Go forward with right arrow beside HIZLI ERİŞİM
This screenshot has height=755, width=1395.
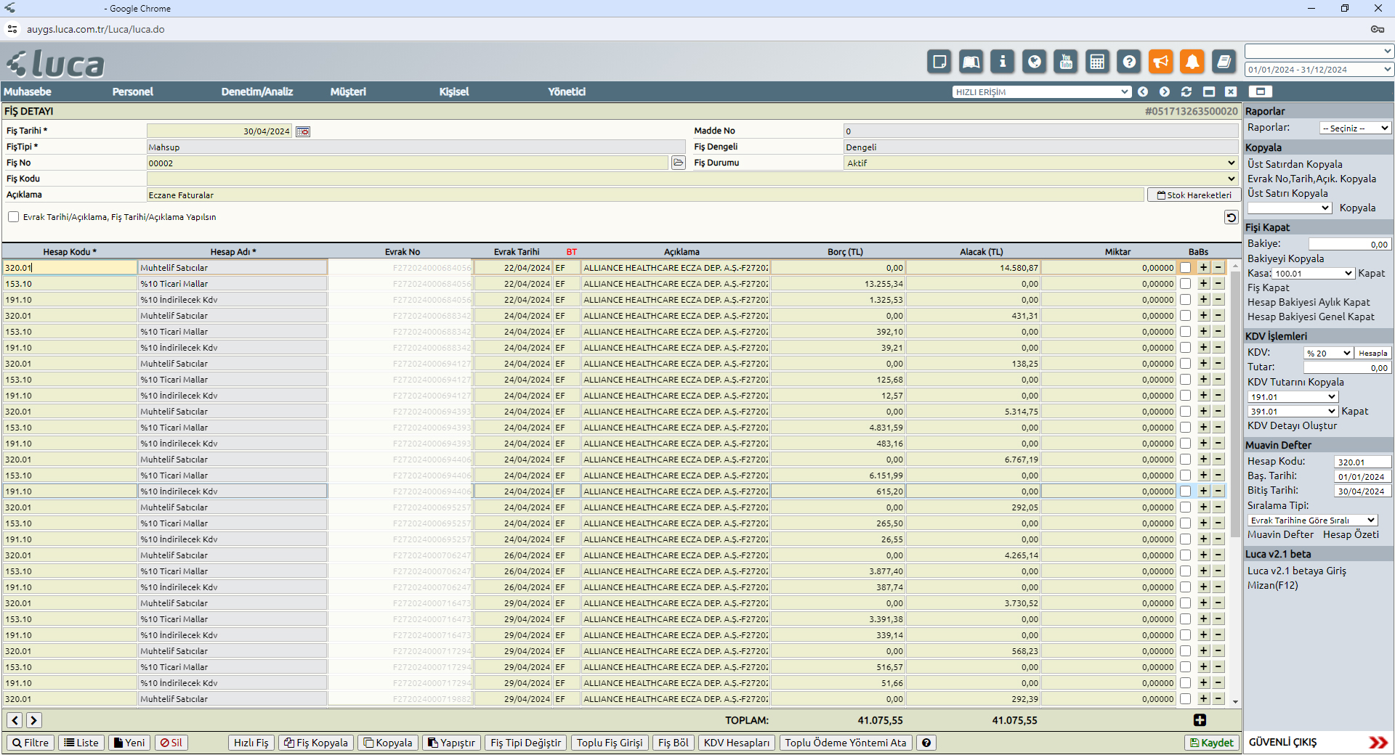(1165, 91)
